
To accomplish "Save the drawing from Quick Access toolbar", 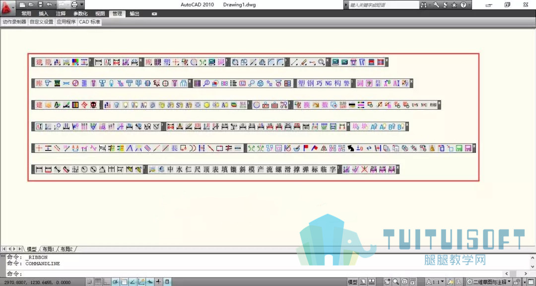I will tap(40, 4).
